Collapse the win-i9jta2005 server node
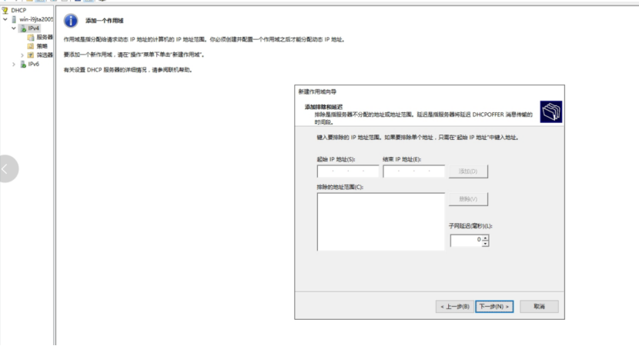Viewport: 639px width, 346px height. [x=5, y=19]
